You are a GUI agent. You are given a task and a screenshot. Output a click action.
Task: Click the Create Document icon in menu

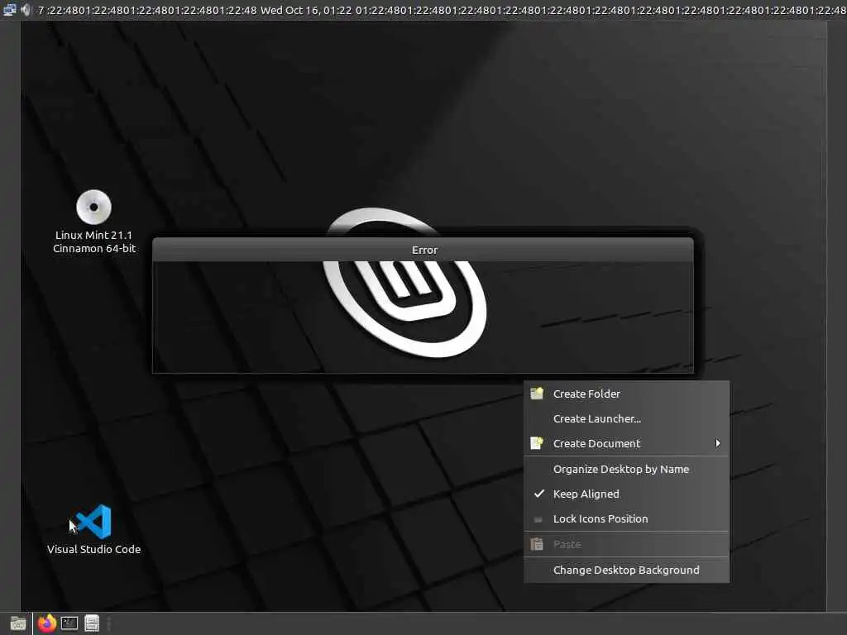(536, 443)
